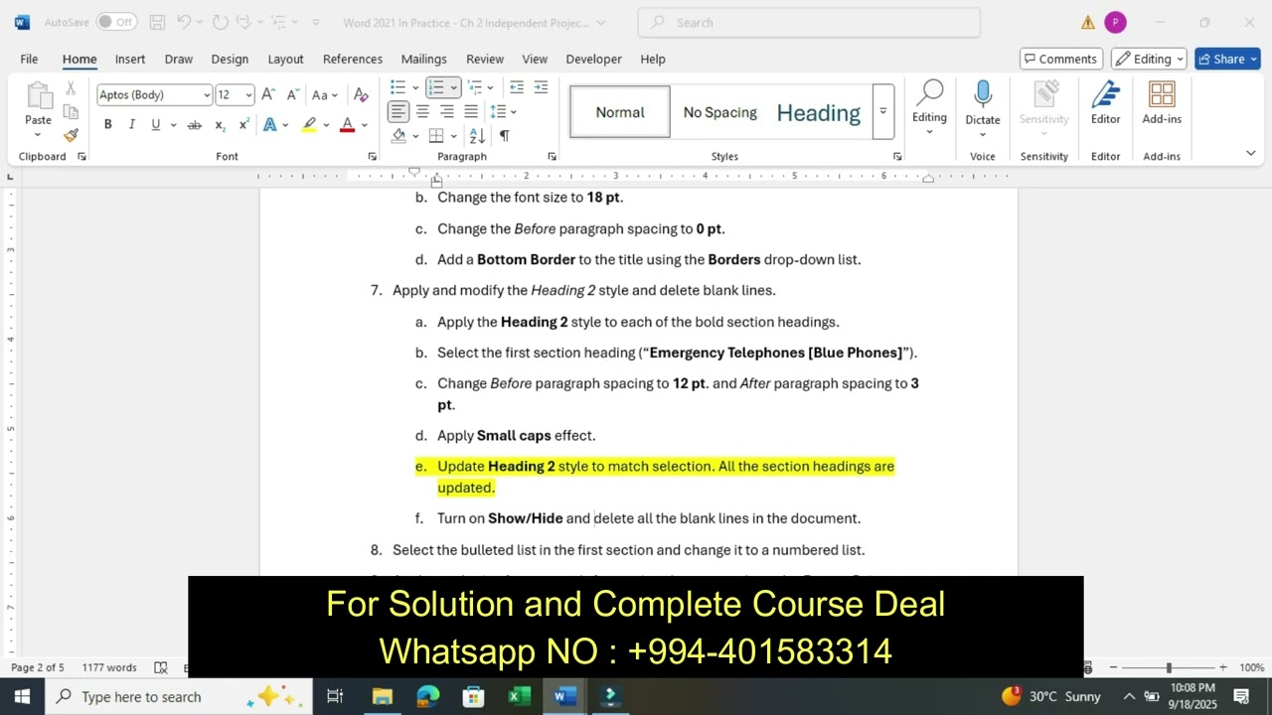Switch to the Design tab
Screen dimensions: 1272x715
(x=230, y=59)
